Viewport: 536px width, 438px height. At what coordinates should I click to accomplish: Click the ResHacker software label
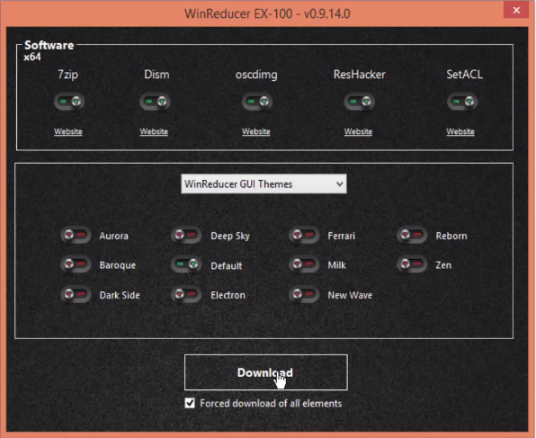point(359,75)
